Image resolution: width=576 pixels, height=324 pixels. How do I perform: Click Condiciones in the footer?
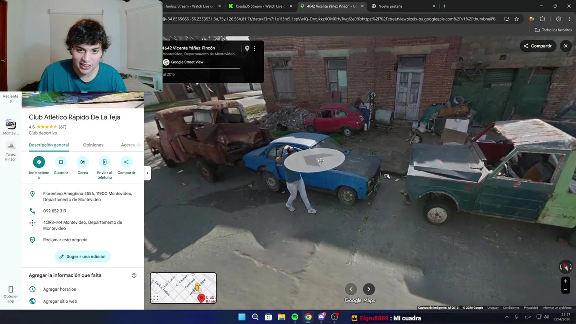tap(511, 308)
